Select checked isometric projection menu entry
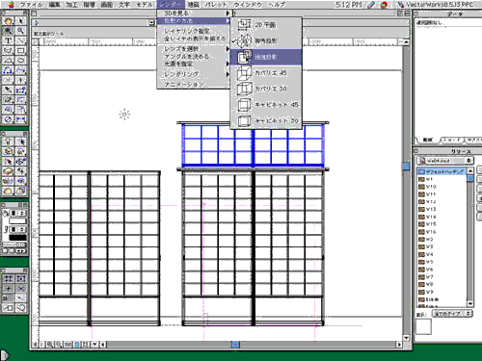The image size is (482, 361). coord(266,40)
